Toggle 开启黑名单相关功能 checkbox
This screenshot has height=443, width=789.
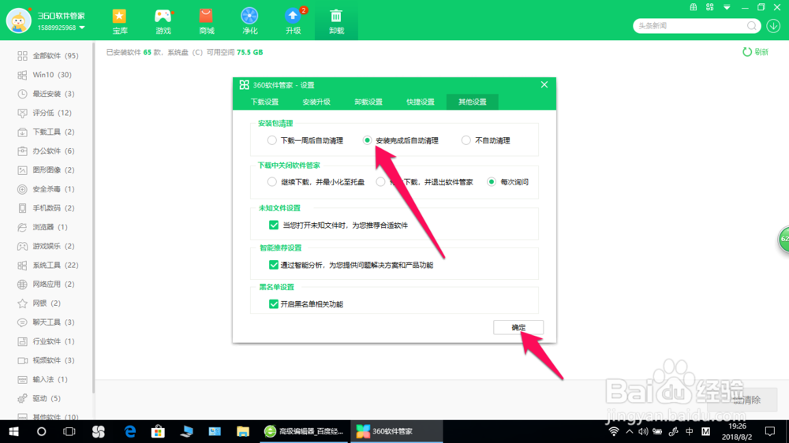(x=274, y=304)
